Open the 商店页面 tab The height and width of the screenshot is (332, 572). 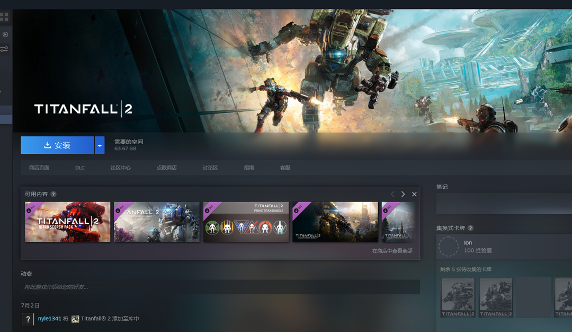(x=39, y=168)
